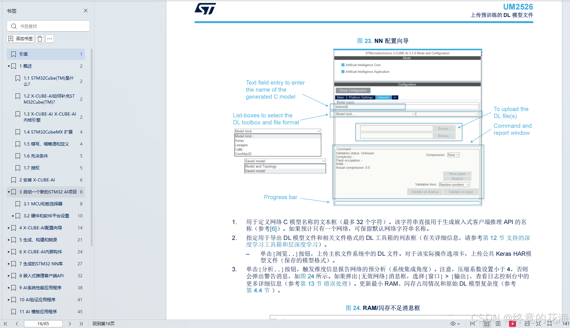Click the '图 24. RAM/闪存不足消息框' caption
Viewport: 570px width, 328px height.
click(x=383, y=308)
